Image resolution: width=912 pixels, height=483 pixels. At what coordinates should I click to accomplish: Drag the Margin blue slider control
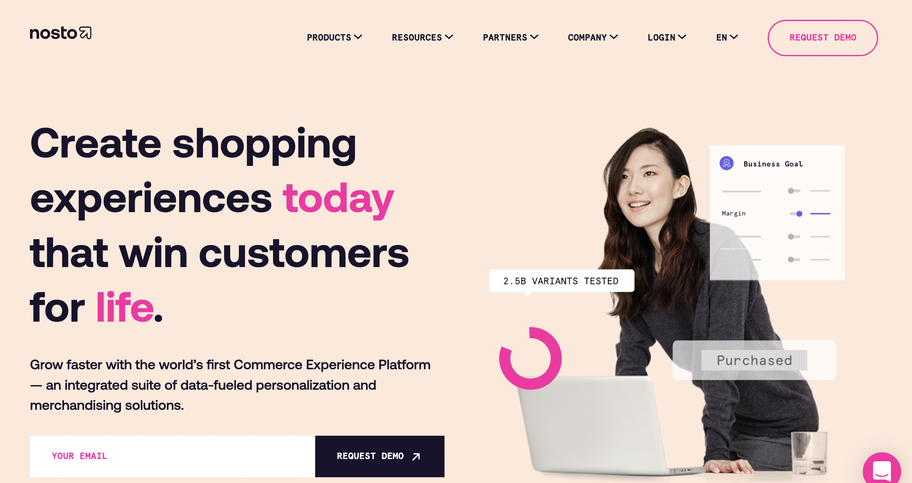pos(799,214)
